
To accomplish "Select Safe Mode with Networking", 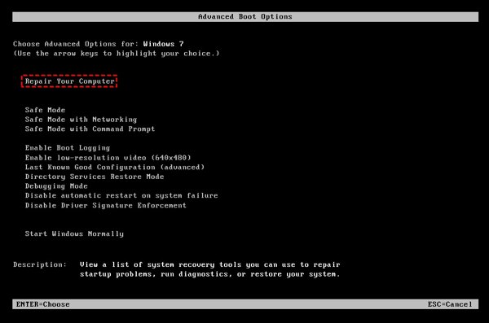I will pos(81,120).
